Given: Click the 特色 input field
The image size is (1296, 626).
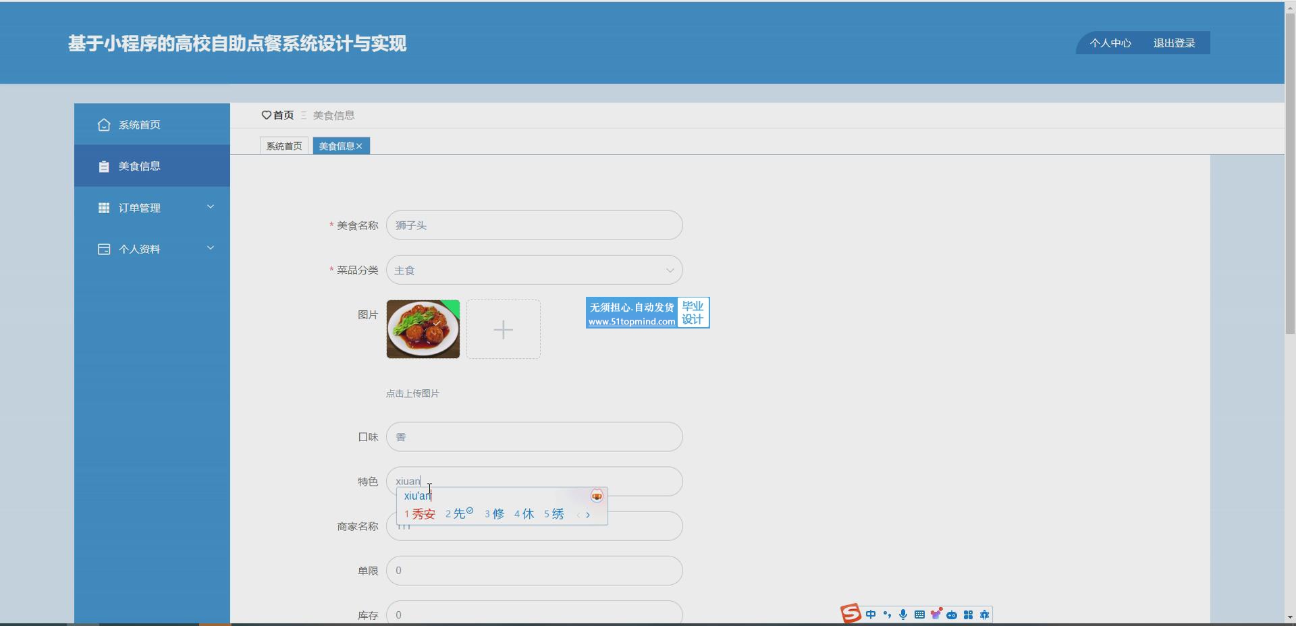Looking at the screenshot, I should click(x=534, y=482).
